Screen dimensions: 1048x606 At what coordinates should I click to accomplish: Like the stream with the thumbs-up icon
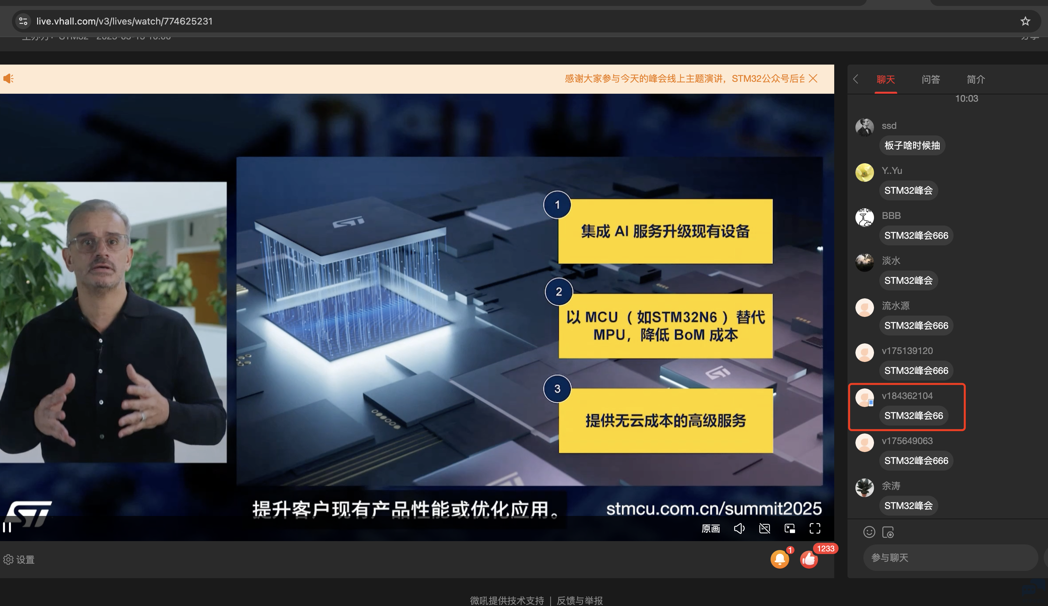coord(809,559)
